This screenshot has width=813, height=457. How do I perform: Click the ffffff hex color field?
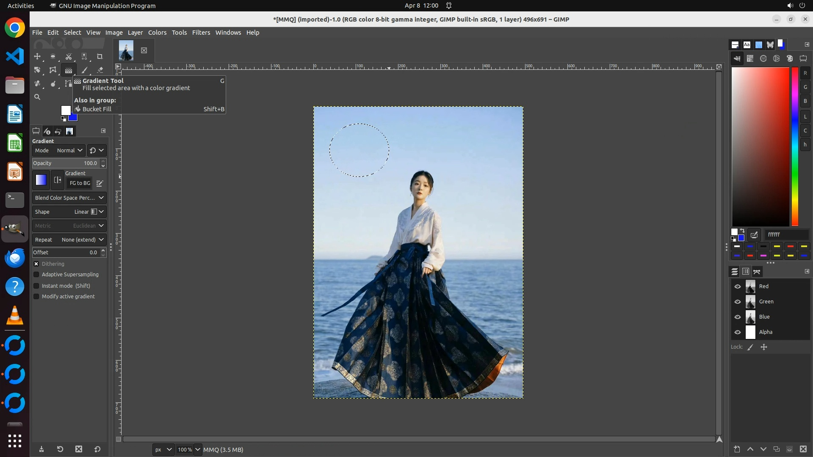click(x=786, y=234)
